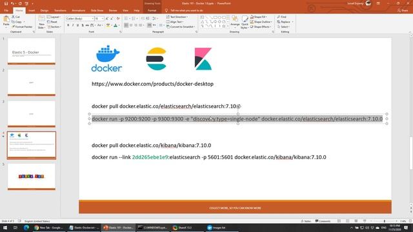The width and height of the screenshot is (413, 232).
Task: Switch to the Insert tab
Action: coord(32,10)
